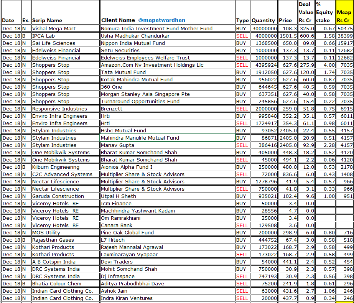Click the Ashok Jain client cell
354x303 pixels.
pos(168,291)
